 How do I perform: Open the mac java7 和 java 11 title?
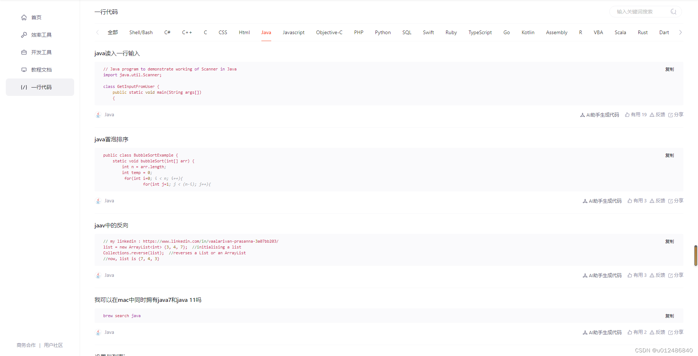coord(148,300)
